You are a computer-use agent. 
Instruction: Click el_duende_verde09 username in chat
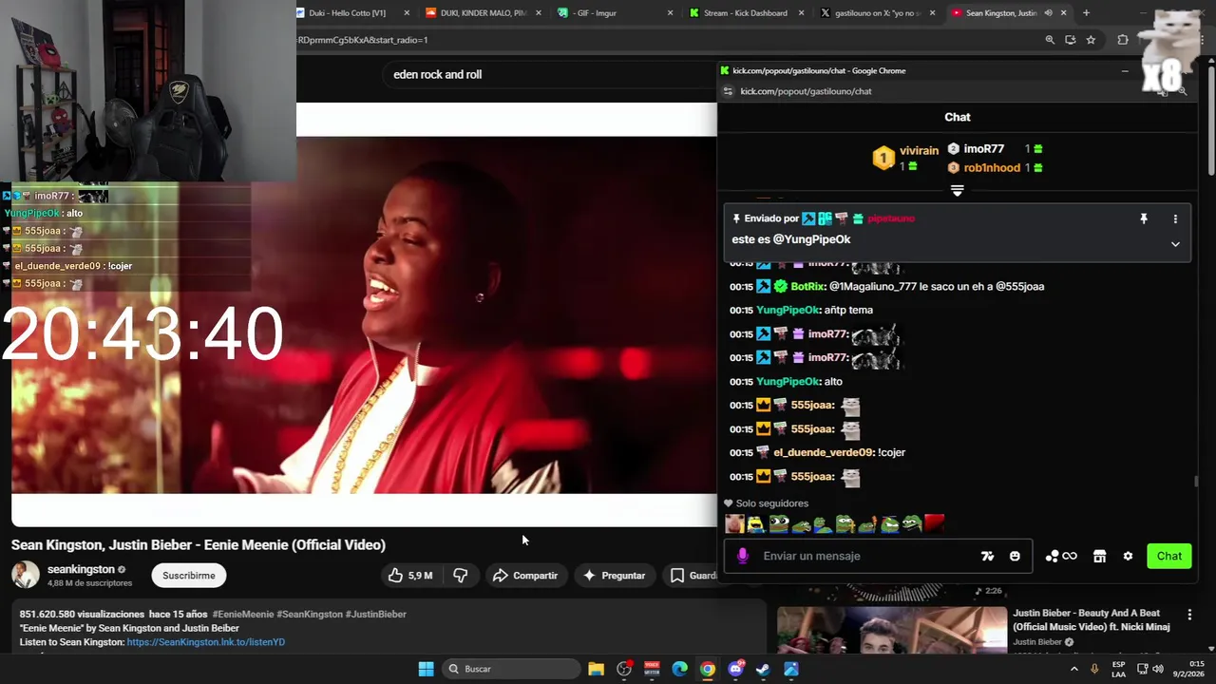823,453
